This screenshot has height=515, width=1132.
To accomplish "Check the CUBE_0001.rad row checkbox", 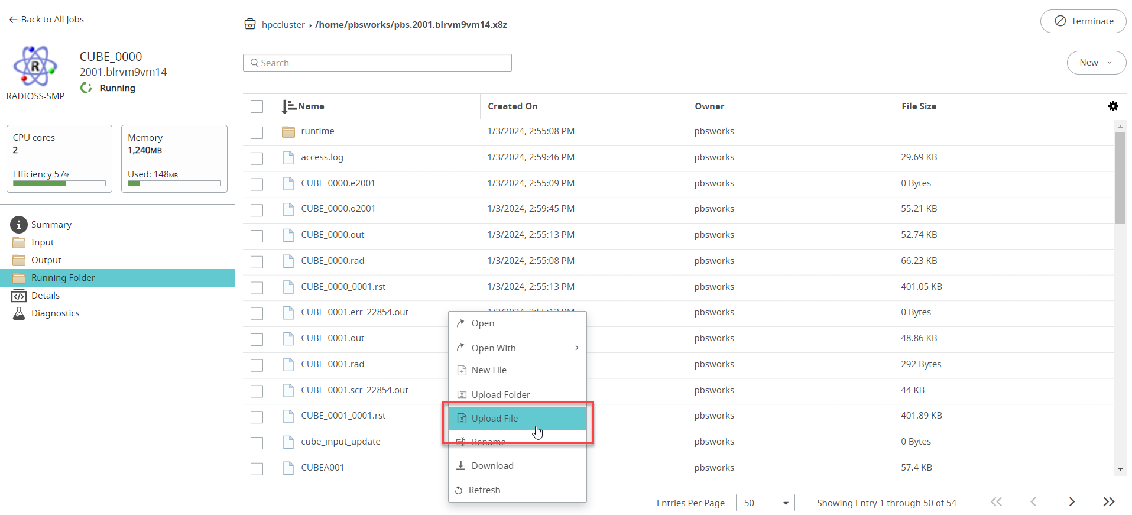I will [x=257, y=365].
